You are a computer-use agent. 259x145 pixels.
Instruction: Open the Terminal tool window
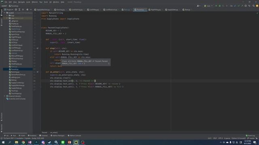tap(43, 136)
